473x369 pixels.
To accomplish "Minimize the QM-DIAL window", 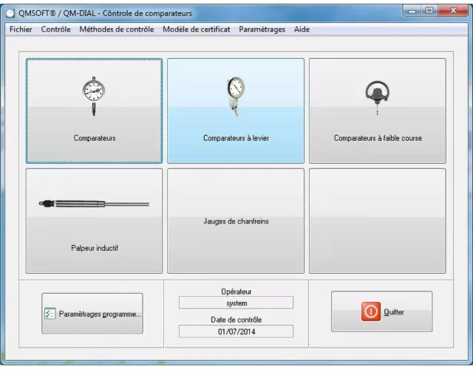I will (x=412, y=11).
